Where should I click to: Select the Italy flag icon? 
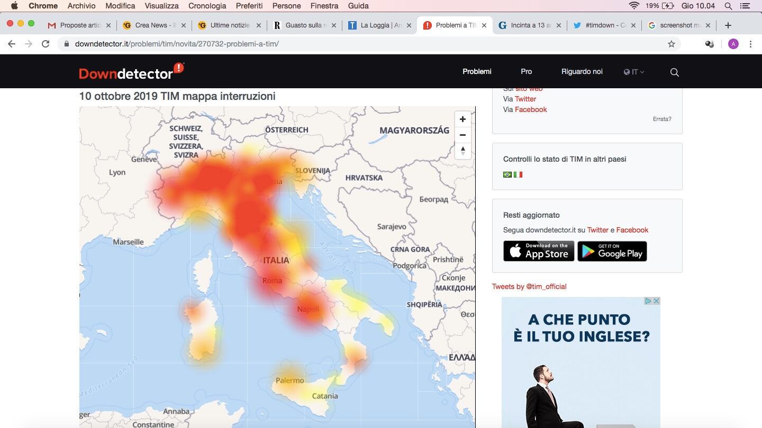(518, 174)
